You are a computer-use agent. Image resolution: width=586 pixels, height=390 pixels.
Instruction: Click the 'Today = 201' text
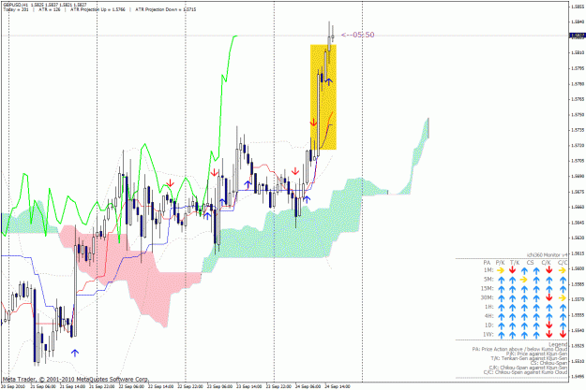[x=16, y=9]
